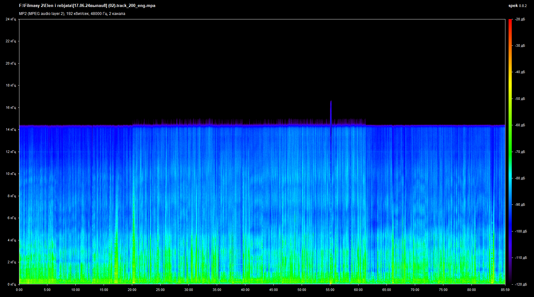This screenshot has width=534, height=297.
Task: Click the -20 дБ scale label
Action: pos(520,19)
